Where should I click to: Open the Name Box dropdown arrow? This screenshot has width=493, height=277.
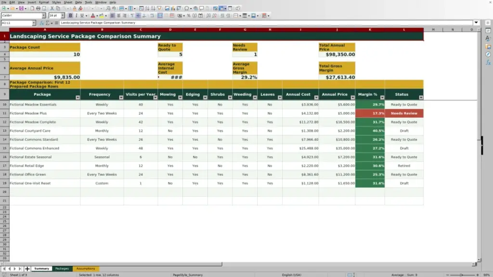[x=34, y=23]
